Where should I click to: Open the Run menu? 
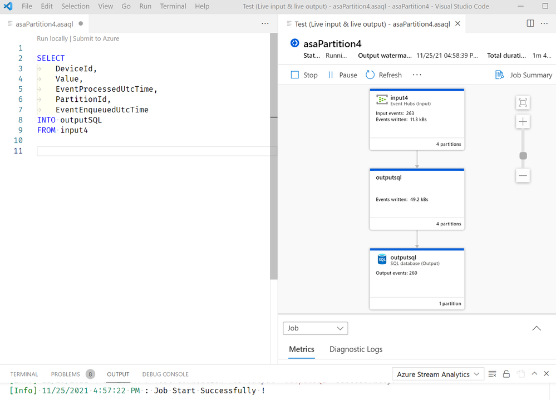pyautogui.click(x=145, y=6)
